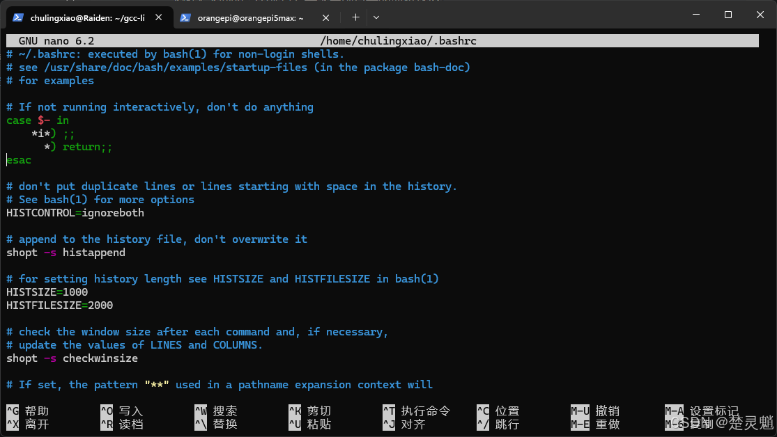Maximize the terminal window

[728, 15]
